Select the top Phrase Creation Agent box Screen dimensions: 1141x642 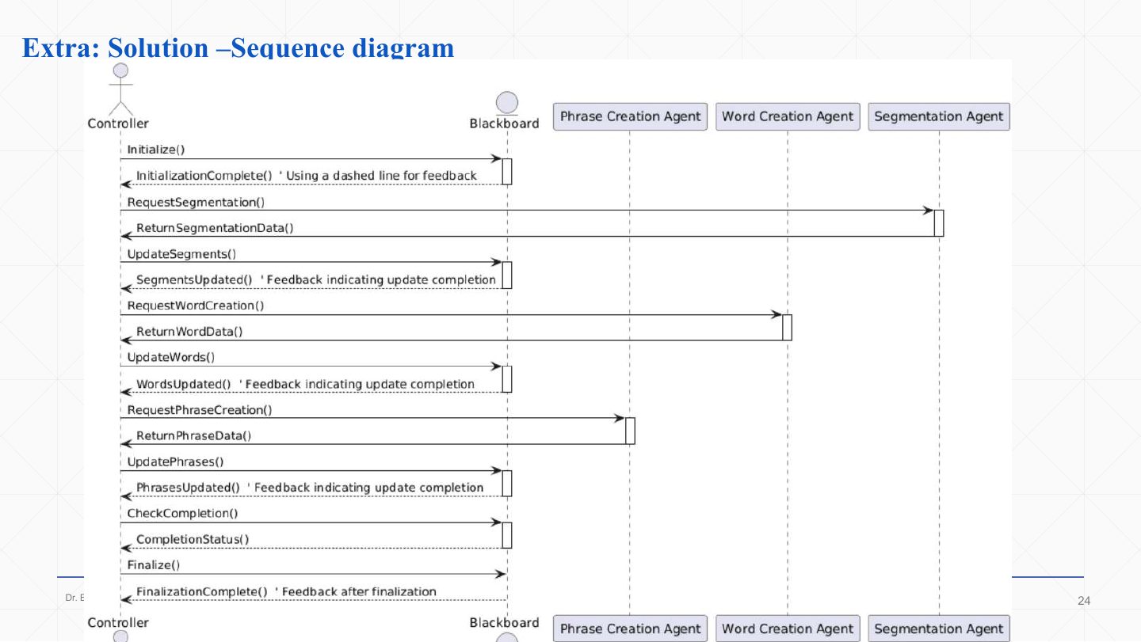(630, 116)
